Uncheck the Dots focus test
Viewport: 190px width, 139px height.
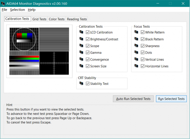click(x=143, y=53)
